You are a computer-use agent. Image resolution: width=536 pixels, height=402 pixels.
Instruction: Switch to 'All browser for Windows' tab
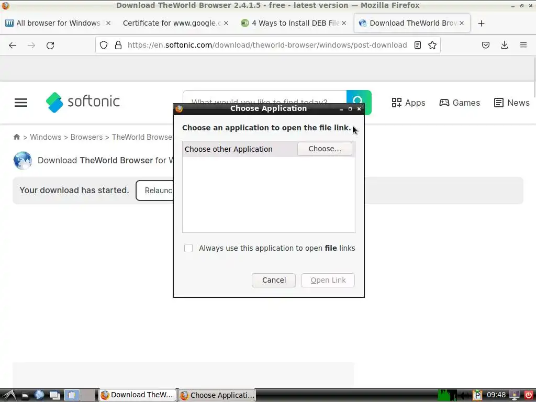[x=58, y=23]
